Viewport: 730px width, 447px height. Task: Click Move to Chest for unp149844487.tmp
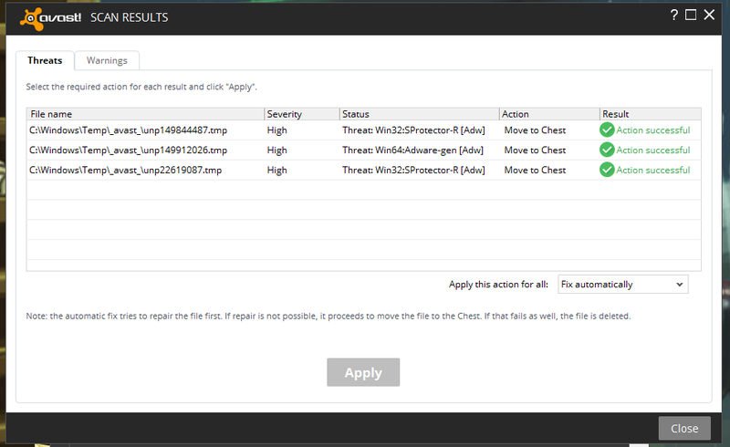pos(535,130)
